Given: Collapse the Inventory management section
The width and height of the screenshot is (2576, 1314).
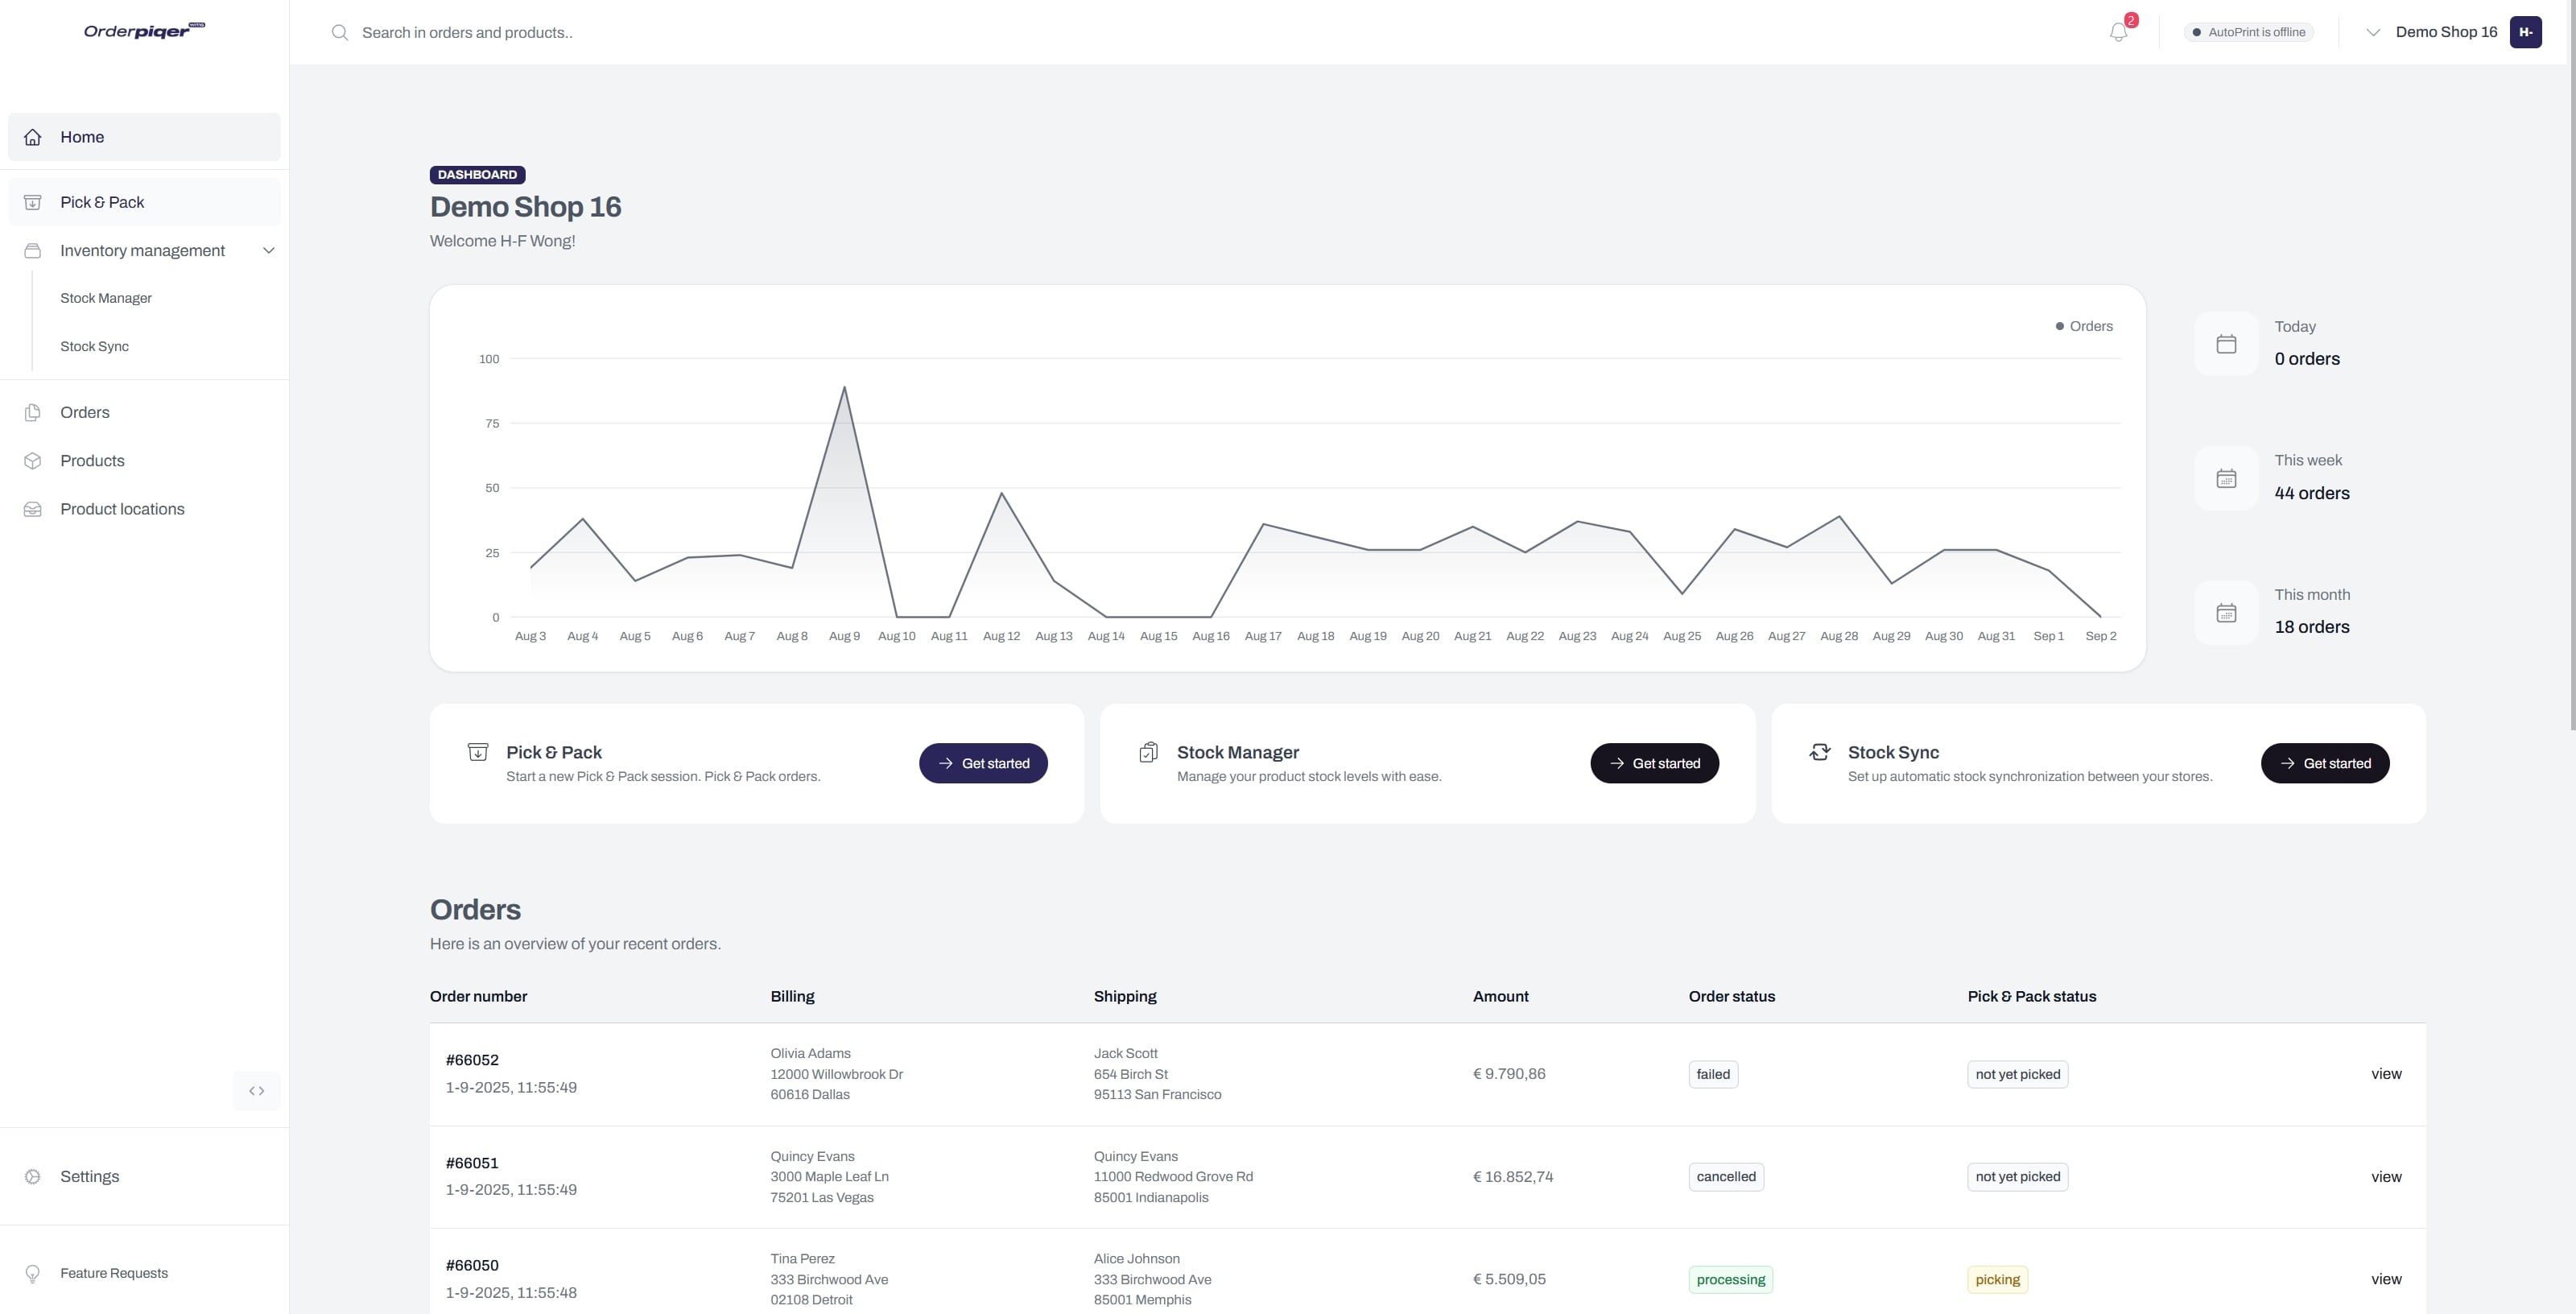Looking at the screenshot, I should click(268, 250).
